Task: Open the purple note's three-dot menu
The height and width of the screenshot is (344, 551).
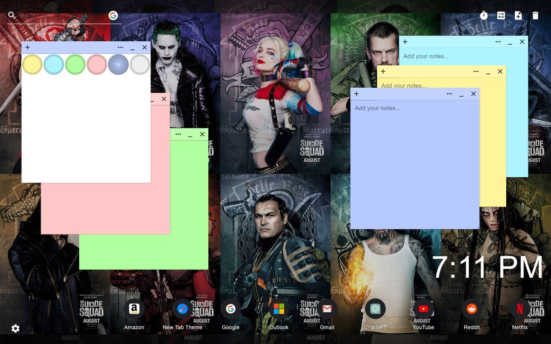Action: coord(449,94)
